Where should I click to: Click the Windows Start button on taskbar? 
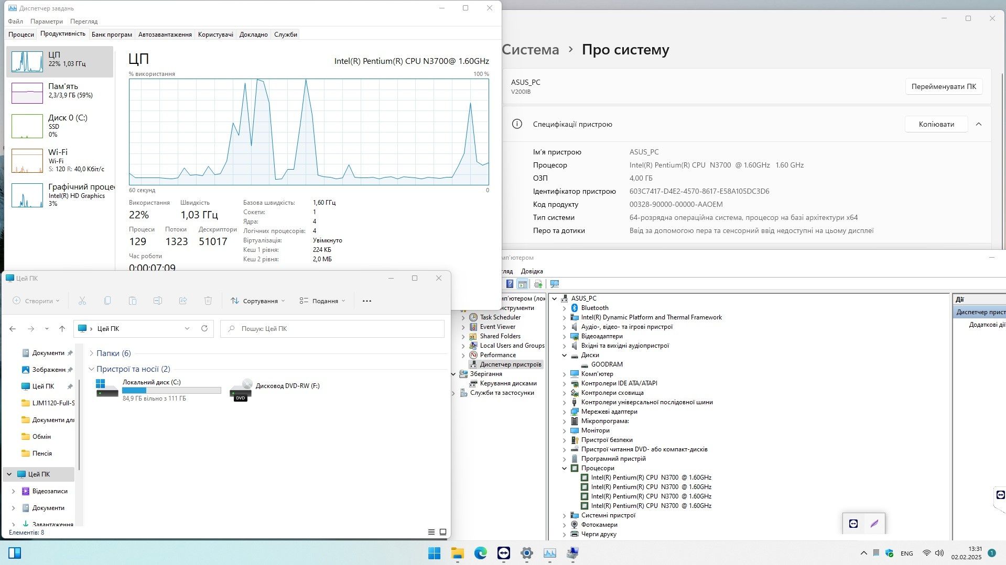[x=435, y=553]
